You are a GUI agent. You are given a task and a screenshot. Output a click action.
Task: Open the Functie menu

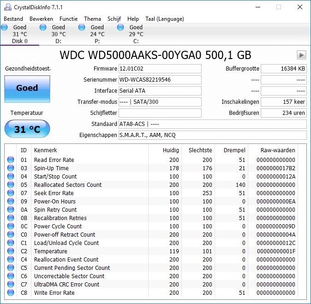[68, 19]
